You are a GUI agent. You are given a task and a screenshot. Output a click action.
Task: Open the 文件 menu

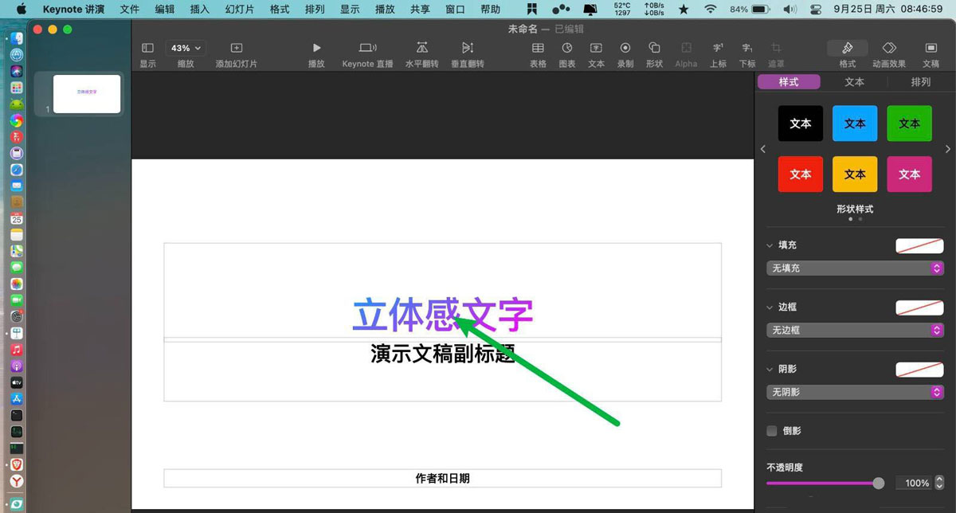(x=129, y=10)
